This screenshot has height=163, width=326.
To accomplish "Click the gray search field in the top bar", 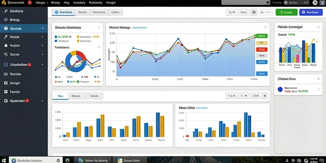I will [x=245, y=3].
